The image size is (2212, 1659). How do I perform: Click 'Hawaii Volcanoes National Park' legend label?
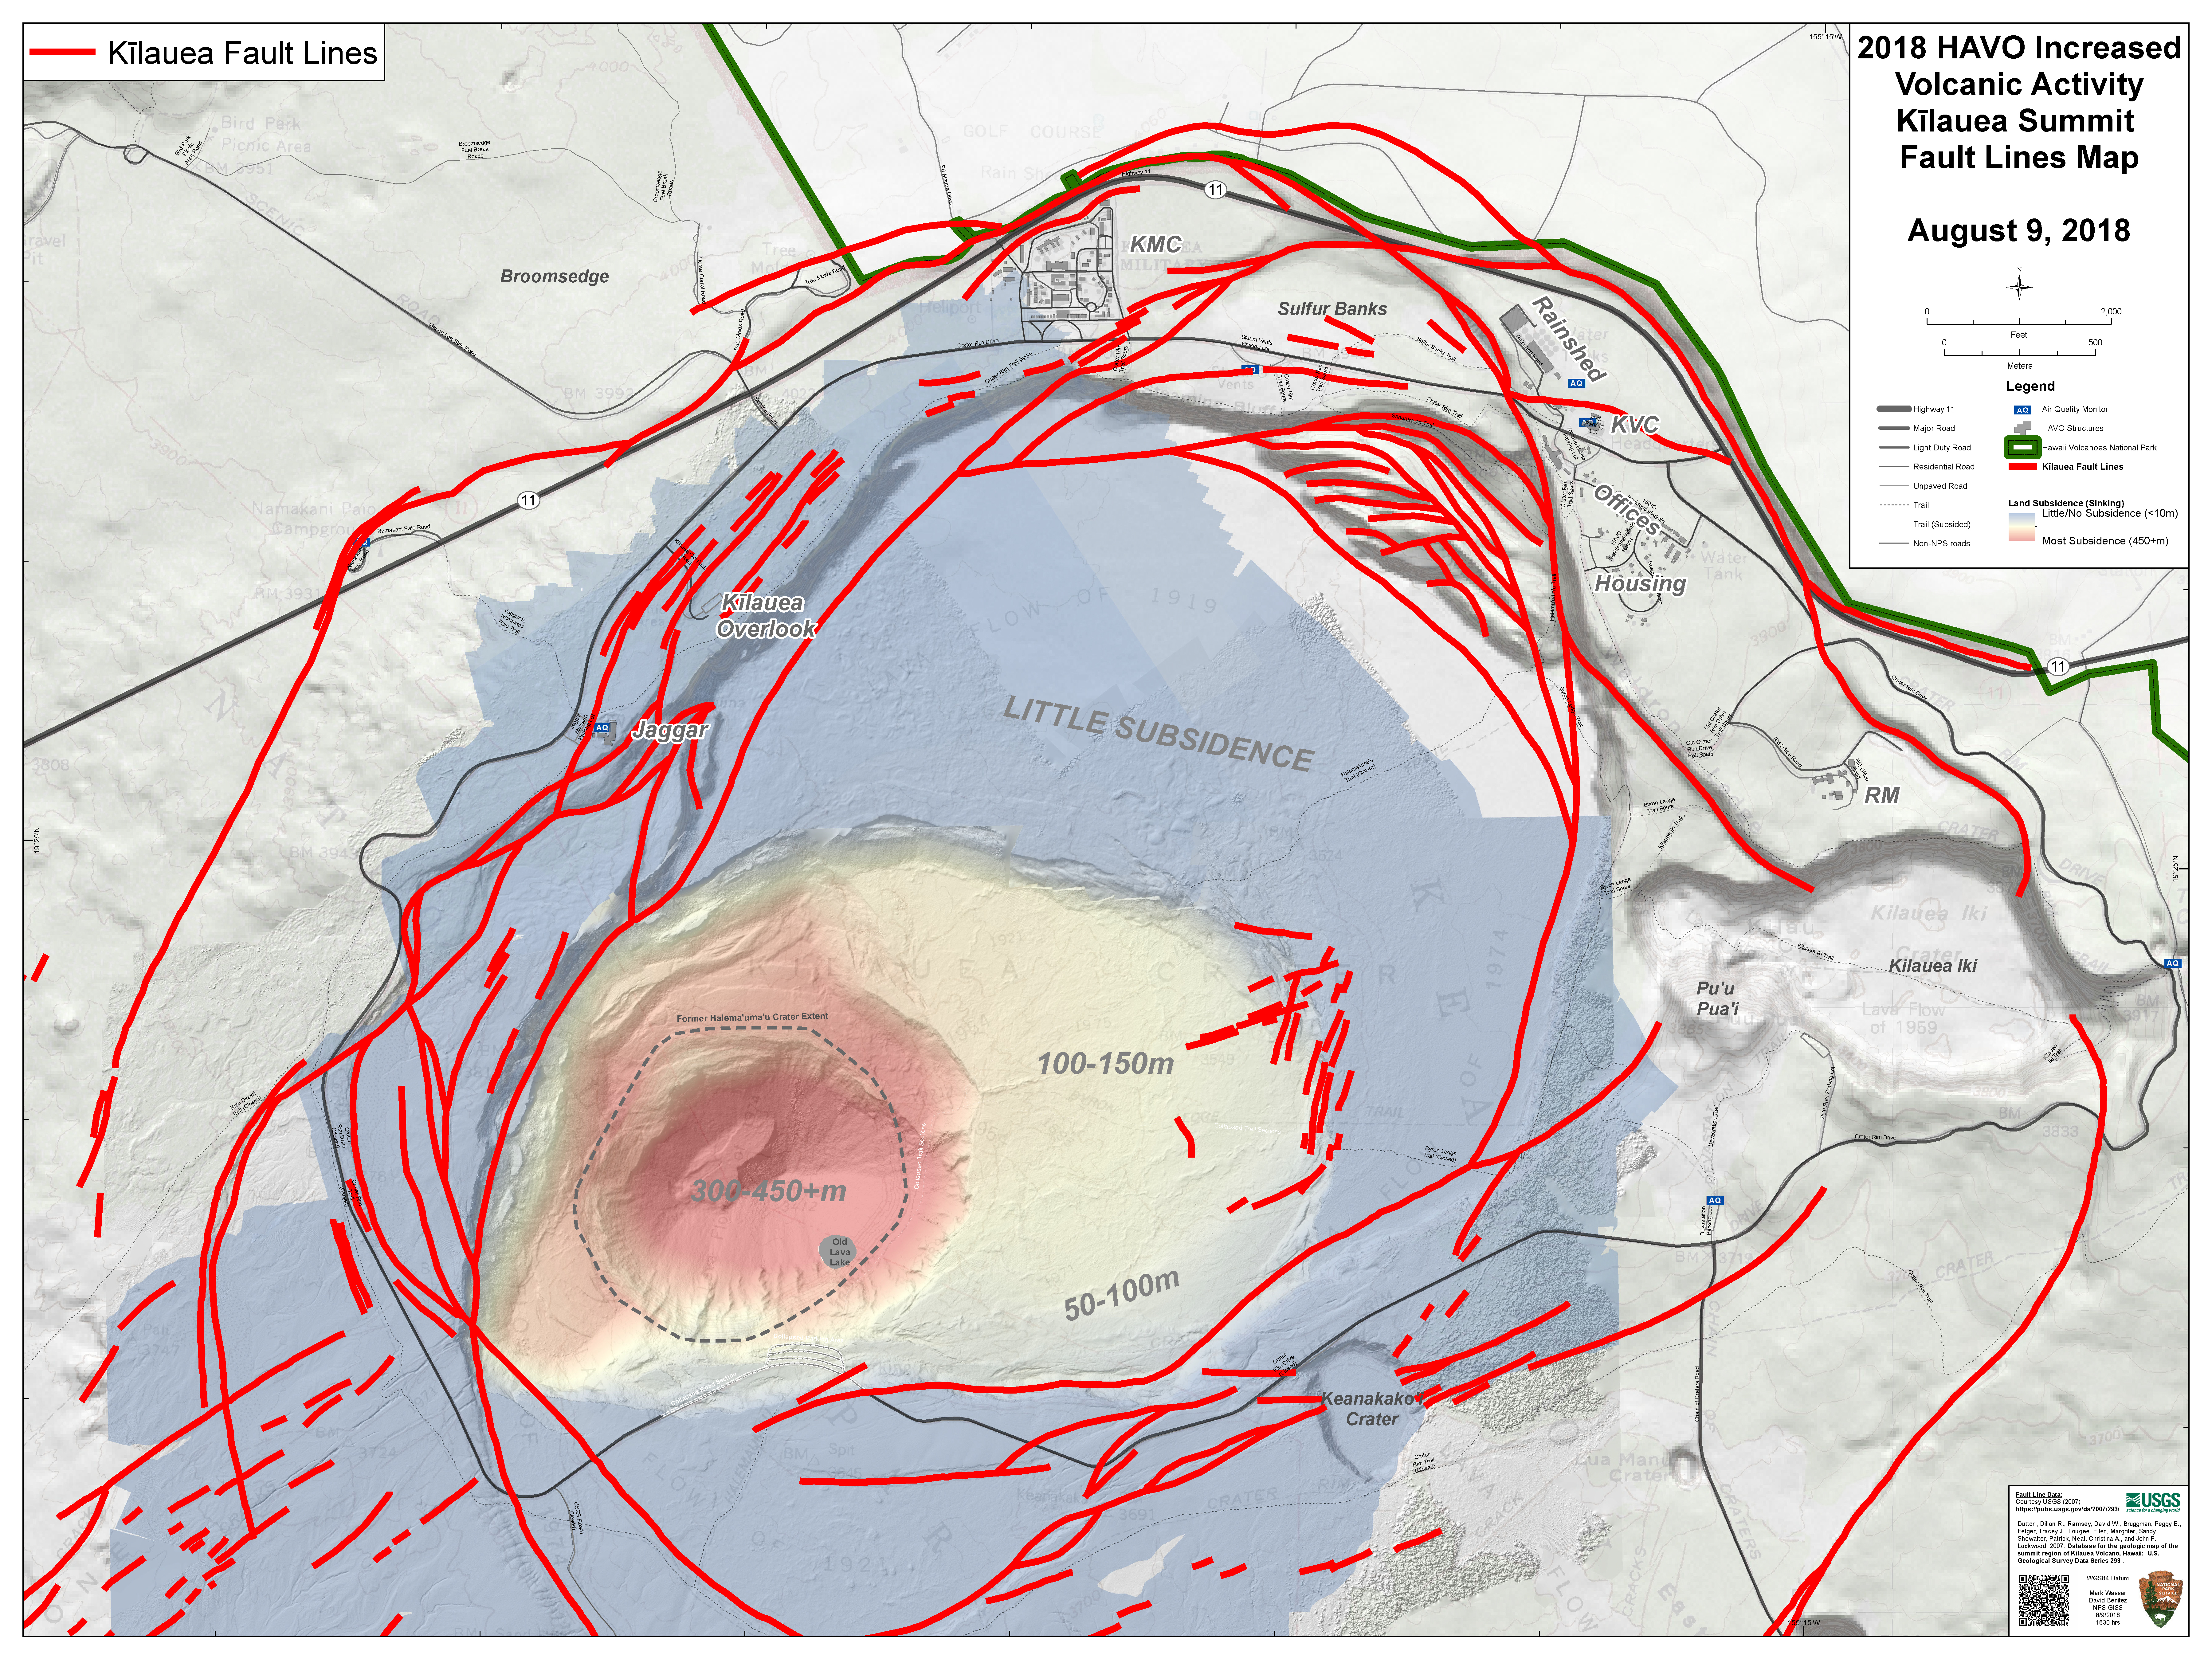click(x=2099, y=448)
